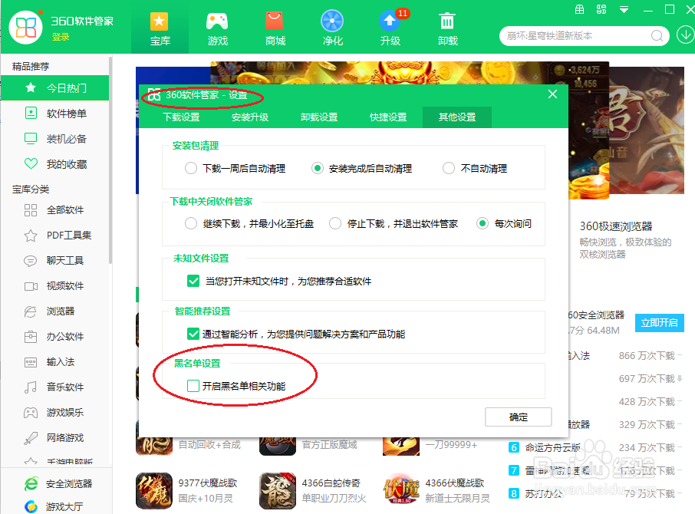Switch to 安装升级 tab
Viewport: 695px width, 514px height.
pos(250,117)
